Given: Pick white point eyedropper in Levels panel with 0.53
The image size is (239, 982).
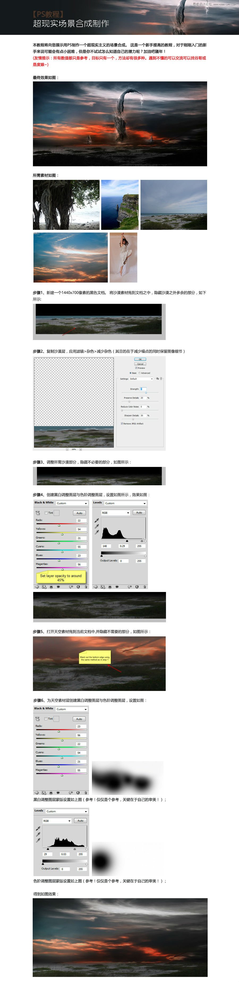Looking at the screenshot, I should tap(38, 840).
